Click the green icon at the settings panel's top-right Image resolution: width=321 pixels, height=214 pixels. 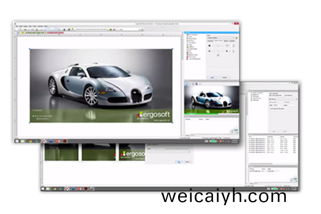(237, 37)
